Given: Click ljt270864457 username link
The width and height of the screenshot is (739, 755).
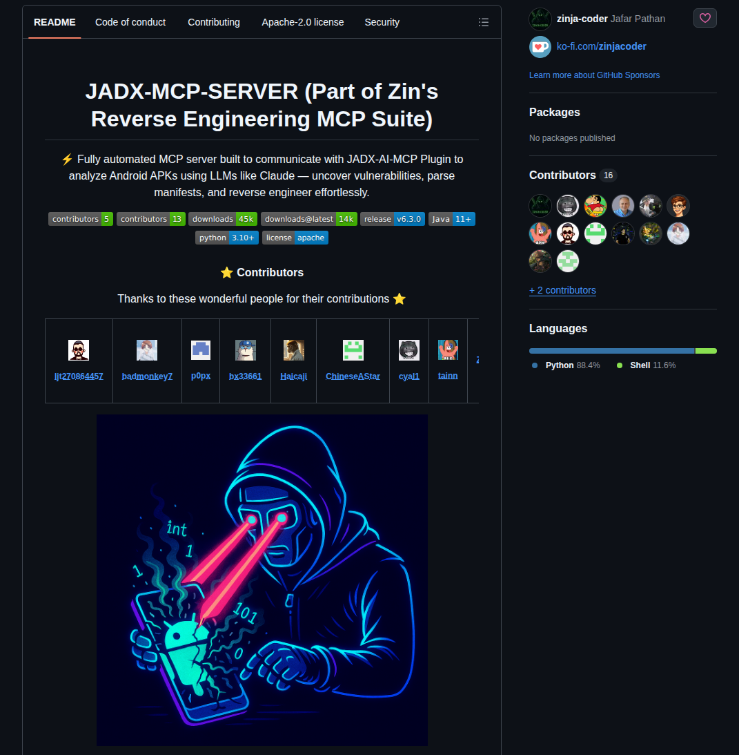Looking at the screenshot, I should (x=79, y=376).
